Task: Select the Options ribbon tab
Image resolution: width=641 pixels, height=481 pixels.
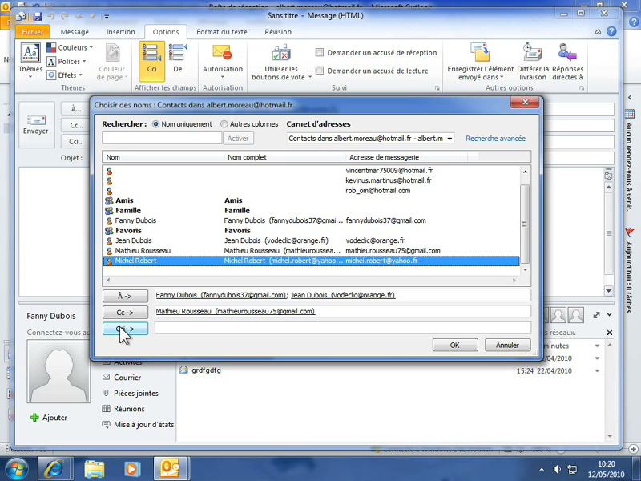Action: pos(166,32)
